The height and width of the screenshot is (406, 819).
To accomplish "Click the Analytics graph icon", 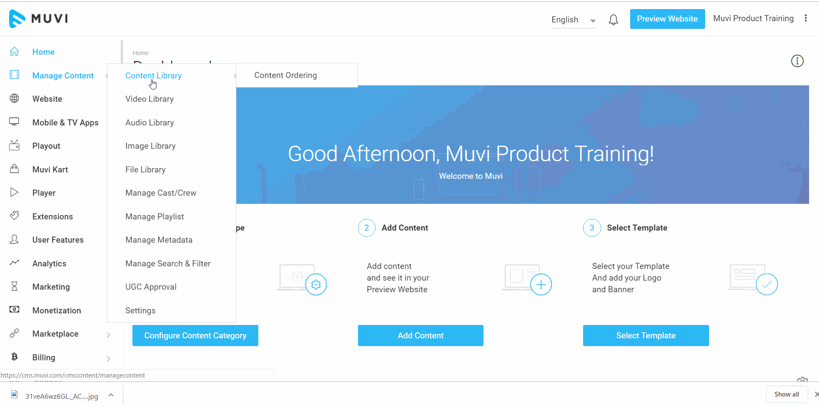I will click(x=14, y=262).
